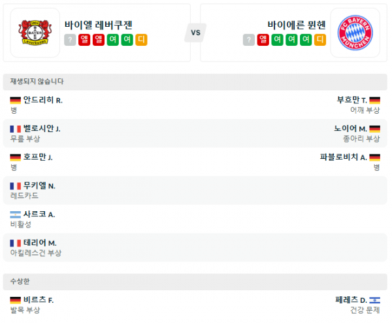
Task: Open the 바이엘 레버쿠젠 team name link
Action: click(99, 25)
